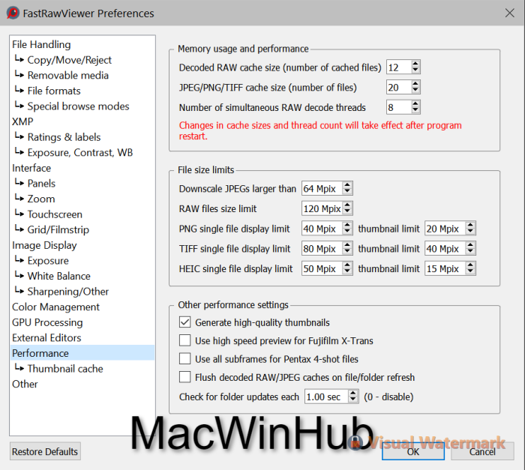Select the Other preferences category
This screenshot has width=525, height=470.
point(25,384)
